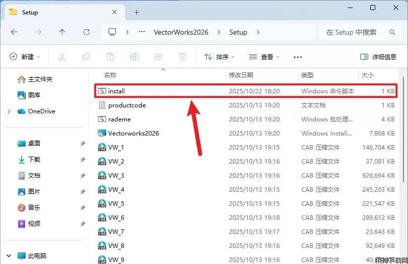
Task: Click the Share icon in toolbar
Action: (158, 57)
